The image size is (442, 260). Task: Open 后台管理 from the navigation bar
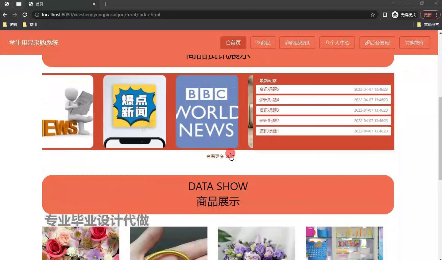377,43
